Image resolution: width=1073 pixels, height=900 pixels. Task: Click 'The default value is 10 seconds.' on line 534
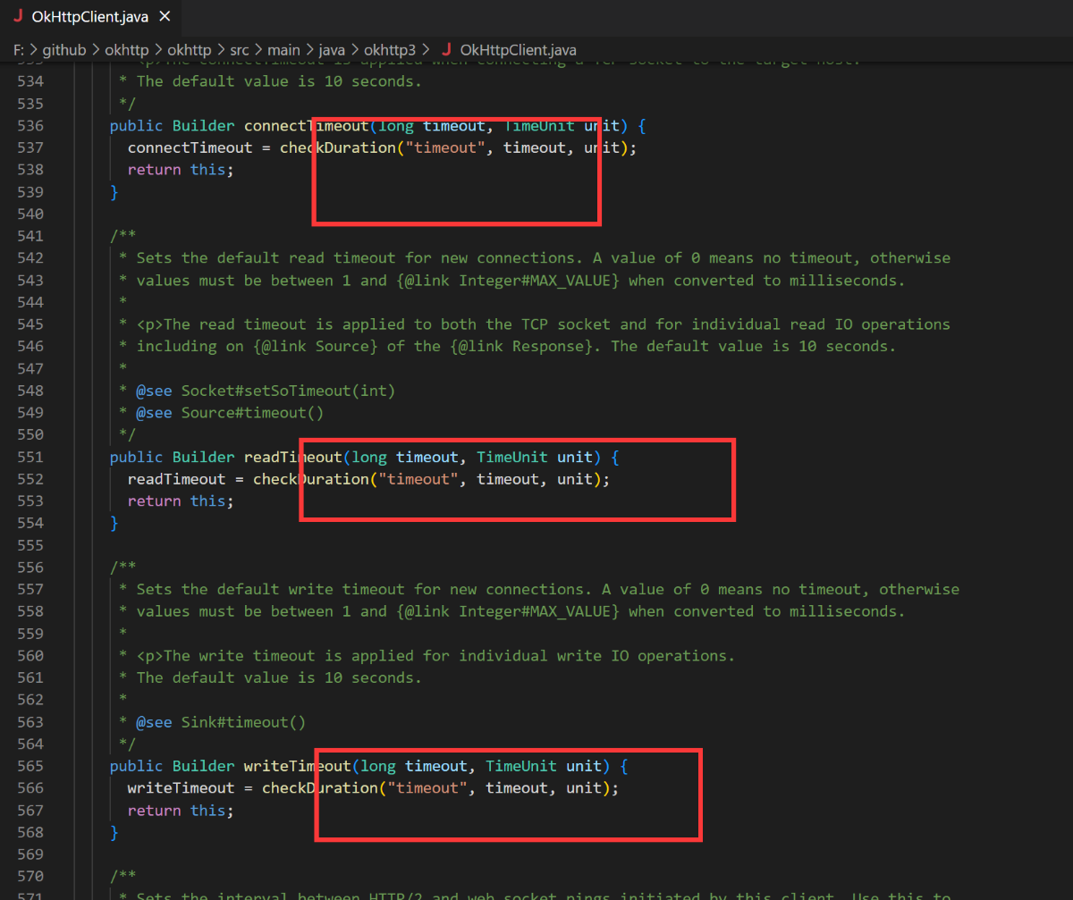coord(279,81)
